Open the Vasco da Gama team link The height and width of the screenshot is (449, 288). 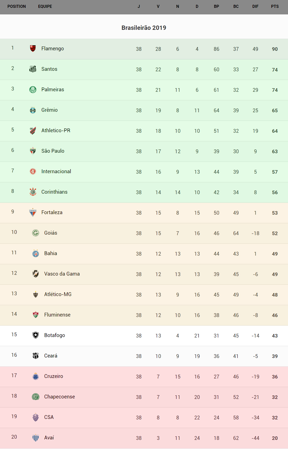[62, 274]
